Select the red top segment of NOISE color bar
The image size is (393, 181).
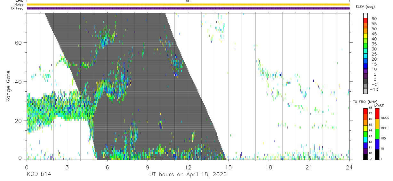[377, 113]
